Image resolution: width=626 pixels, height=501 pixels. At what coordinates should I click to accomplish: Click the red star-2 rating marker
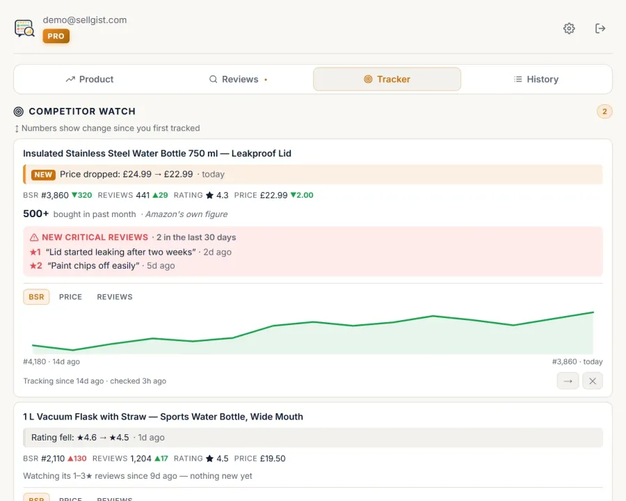(36, 266)
